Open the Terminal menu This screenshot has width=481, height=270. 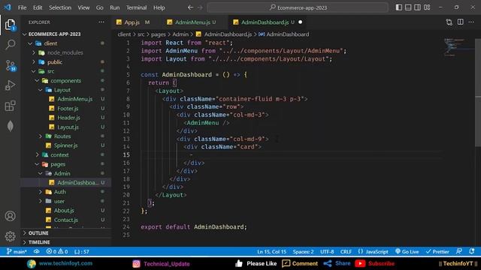tap(136, 7)
